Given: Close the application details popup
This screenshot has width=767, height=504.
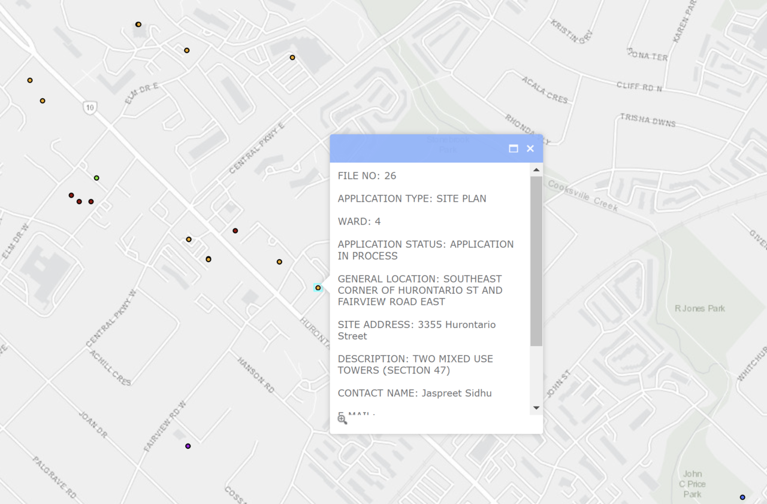Looking at the screenshot, I should pyautogui.click(x=530, y=148).
